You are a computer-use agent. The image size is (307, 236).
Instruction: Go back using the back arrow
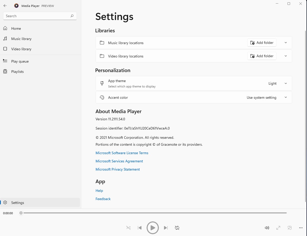pos(5,6)
